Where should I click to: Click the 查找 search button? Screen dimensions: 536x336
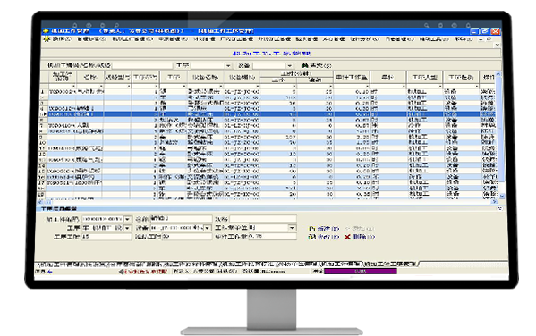click(317, 65)
